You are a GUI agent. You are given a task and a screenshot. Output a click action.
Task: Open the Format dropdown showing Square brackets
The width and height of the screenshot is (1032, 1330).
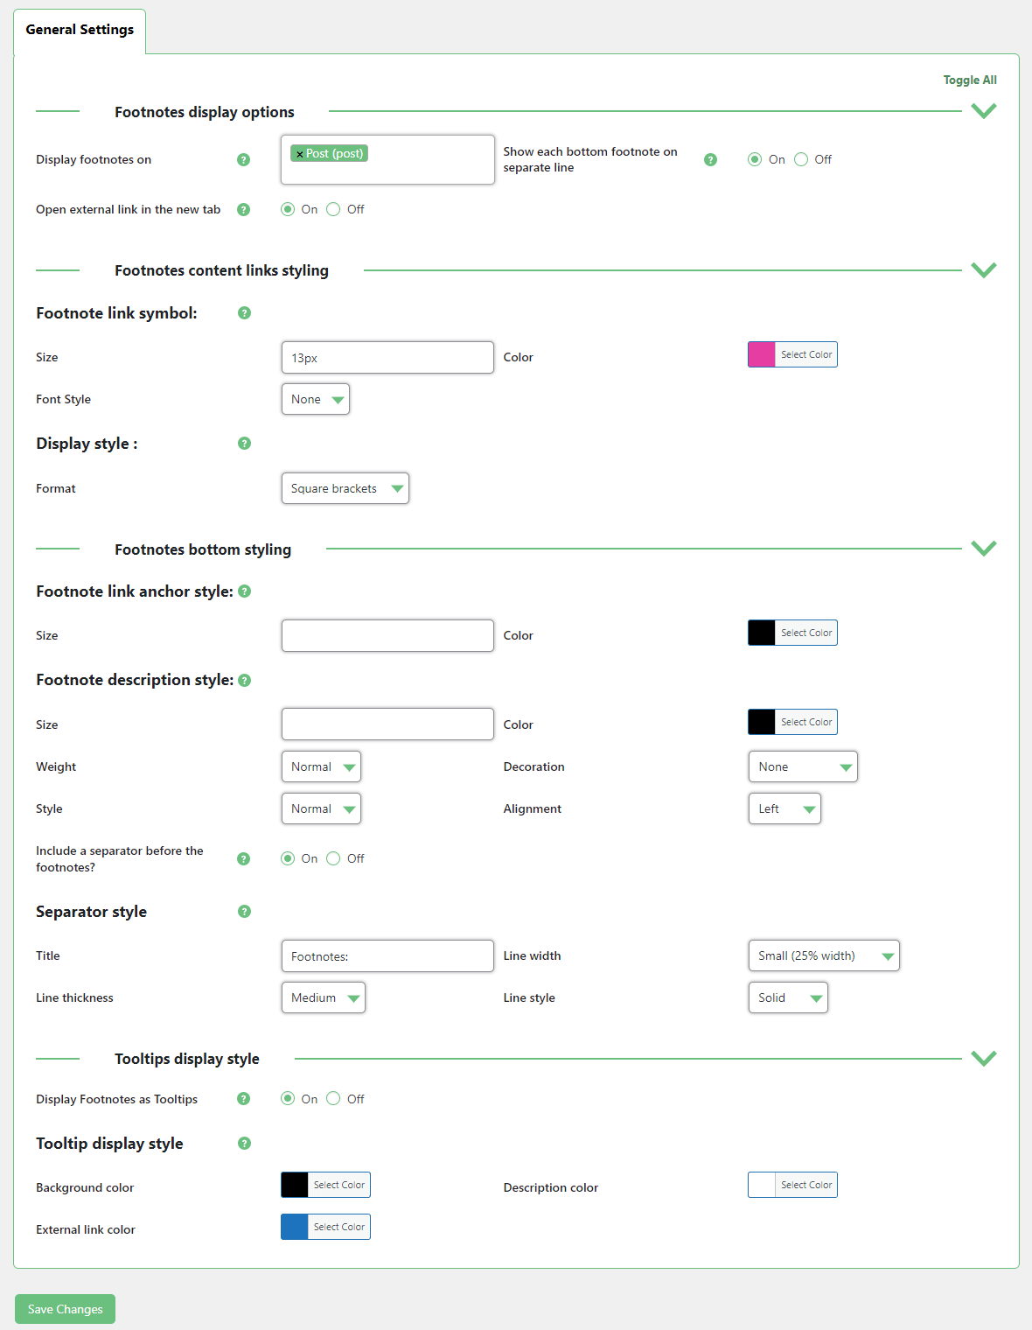click(x=345, y=488)
